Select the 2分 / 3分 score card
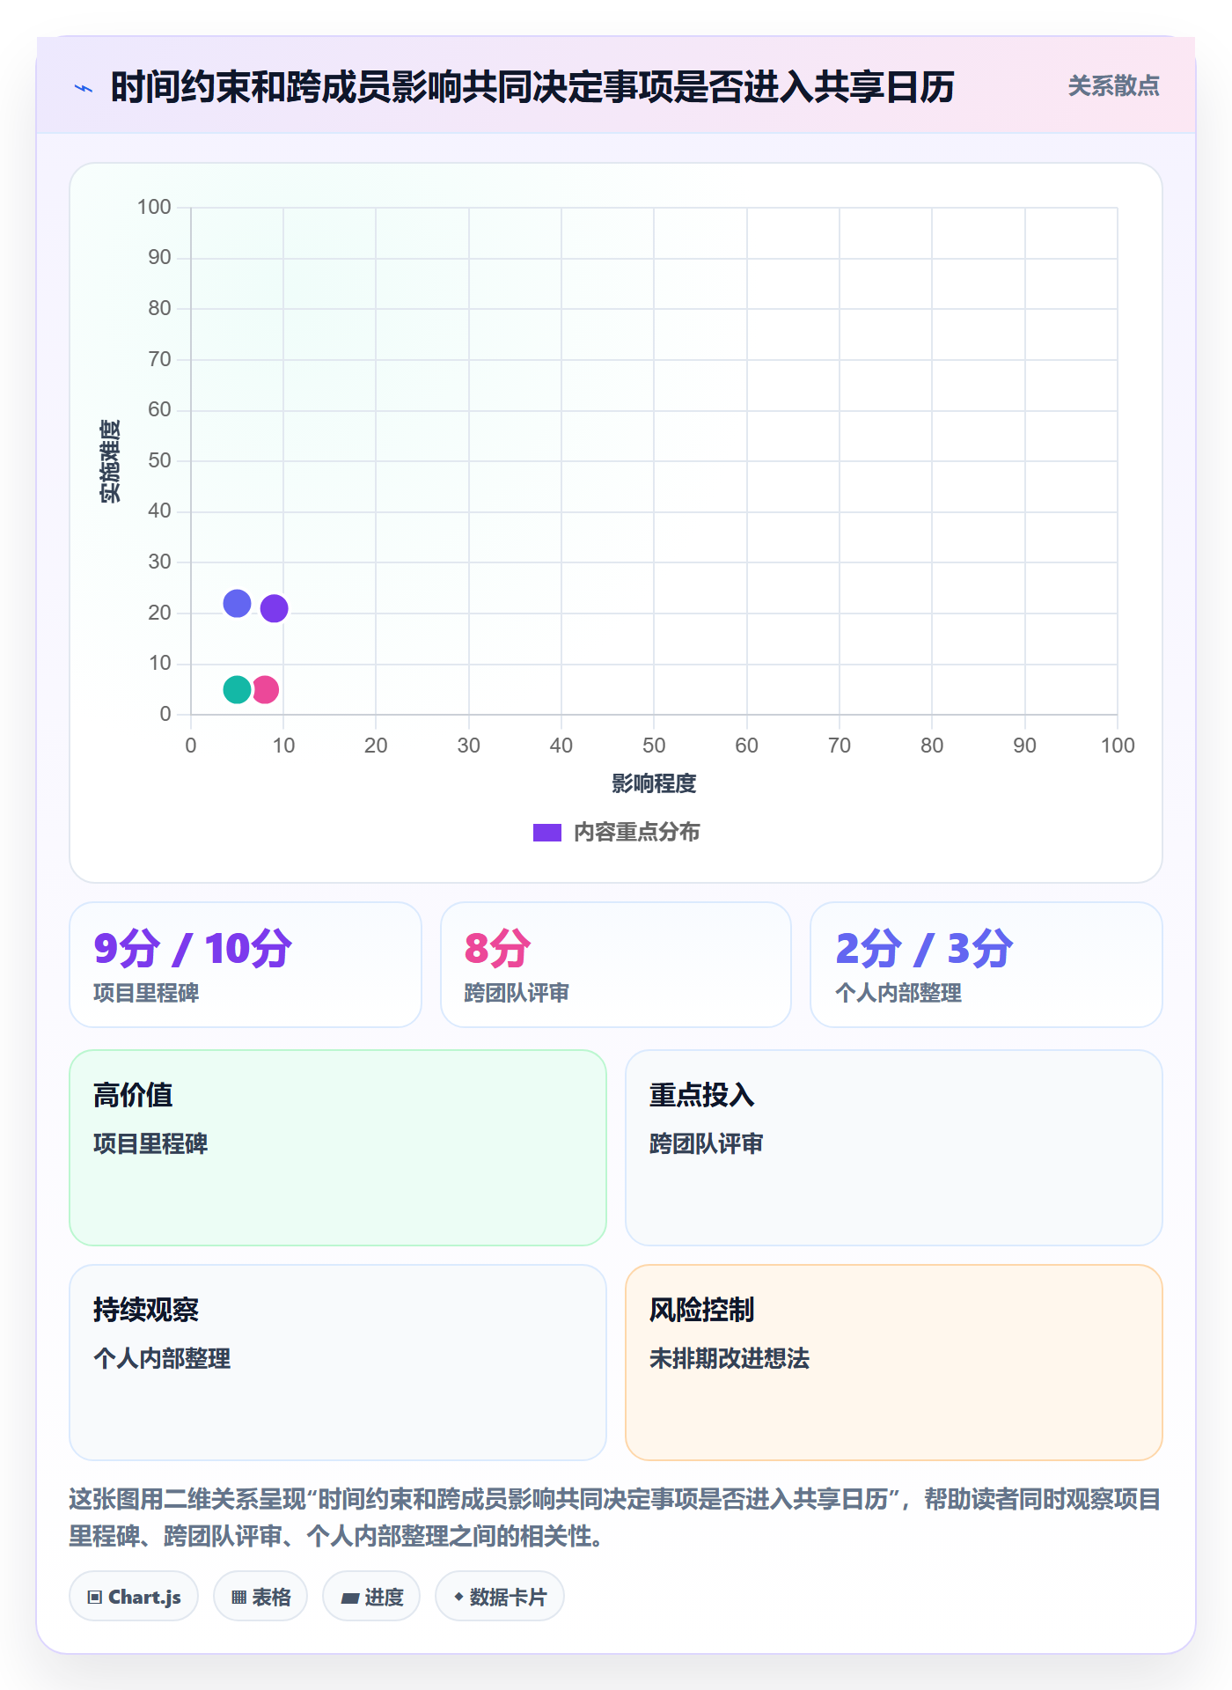1232x1690 pixels. pyautogui.click(x=986, y=965)
